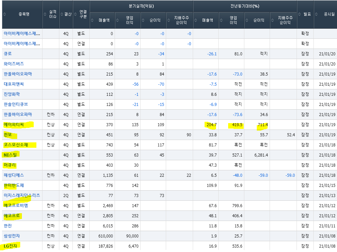337x252 pixels.
Task: Select LG전자 operating profit growth 535.6
Action: (237, 246)
